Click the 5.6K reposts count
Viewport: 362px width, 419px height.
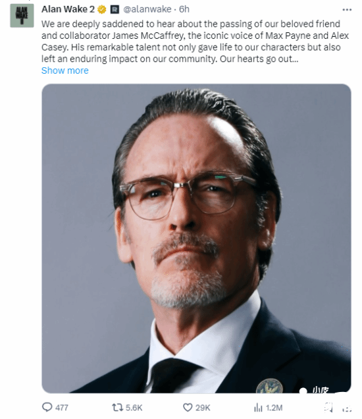[x=134, y=408]
